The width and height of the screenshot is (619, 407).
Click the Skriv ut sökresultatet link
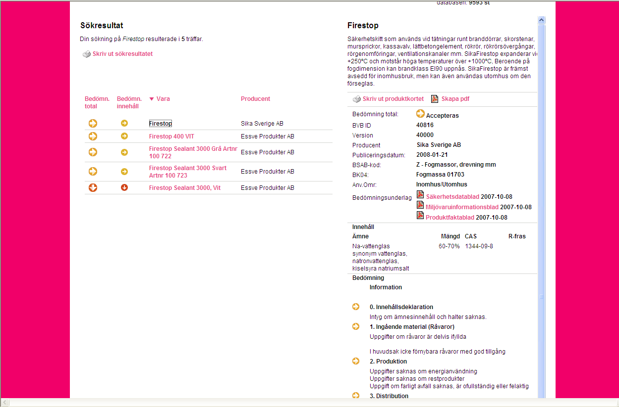(x=122, y=54)
